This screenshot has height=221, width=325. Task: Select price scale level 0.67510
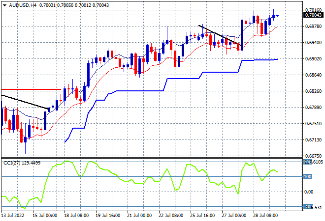(x=313, y=123)
